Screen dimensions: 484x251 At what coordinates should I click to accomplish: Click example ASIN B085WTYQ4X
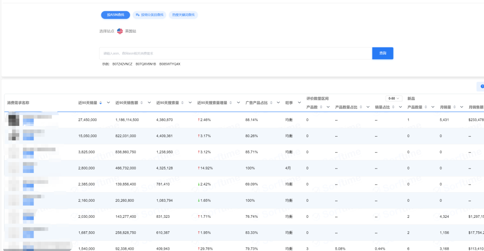[170, 64]
